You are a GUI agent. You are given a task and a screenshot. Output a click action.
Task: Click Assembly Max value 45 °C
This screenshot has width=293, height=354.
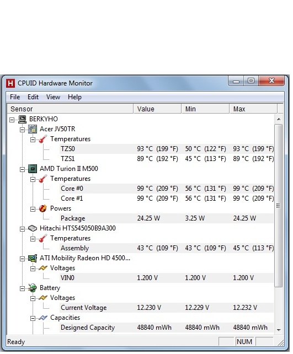253,248
